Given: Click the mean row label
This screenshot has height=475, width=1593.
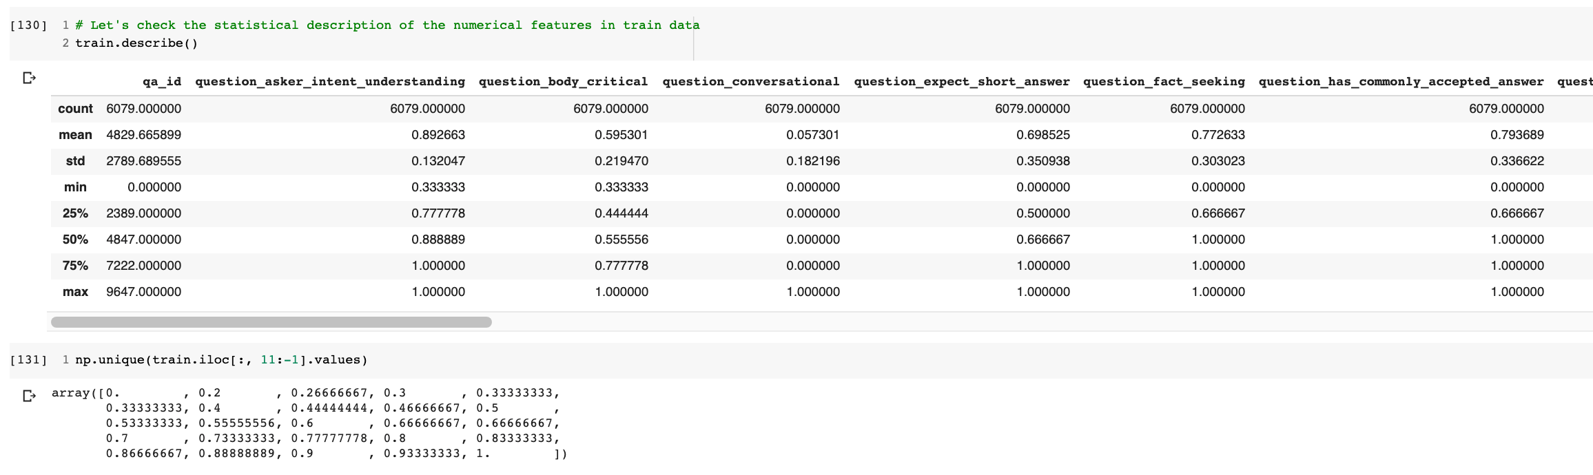Looking at the screenshot, I should tap(75, 135).
